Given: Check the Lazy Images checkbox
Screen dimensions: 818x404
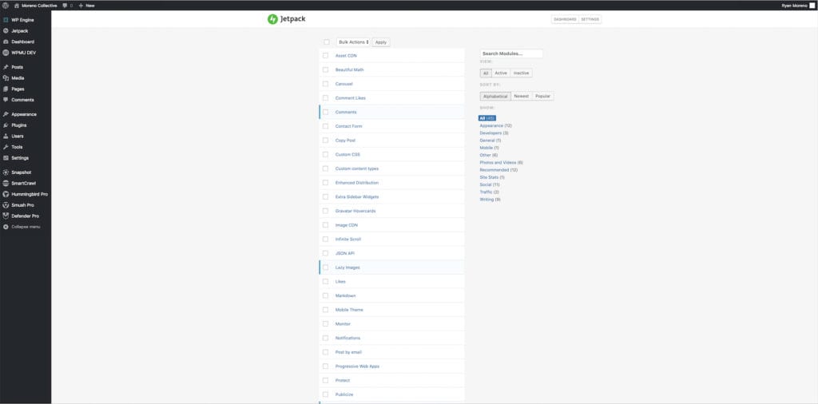Looking at the screenshot, I should tap(326, 267).
